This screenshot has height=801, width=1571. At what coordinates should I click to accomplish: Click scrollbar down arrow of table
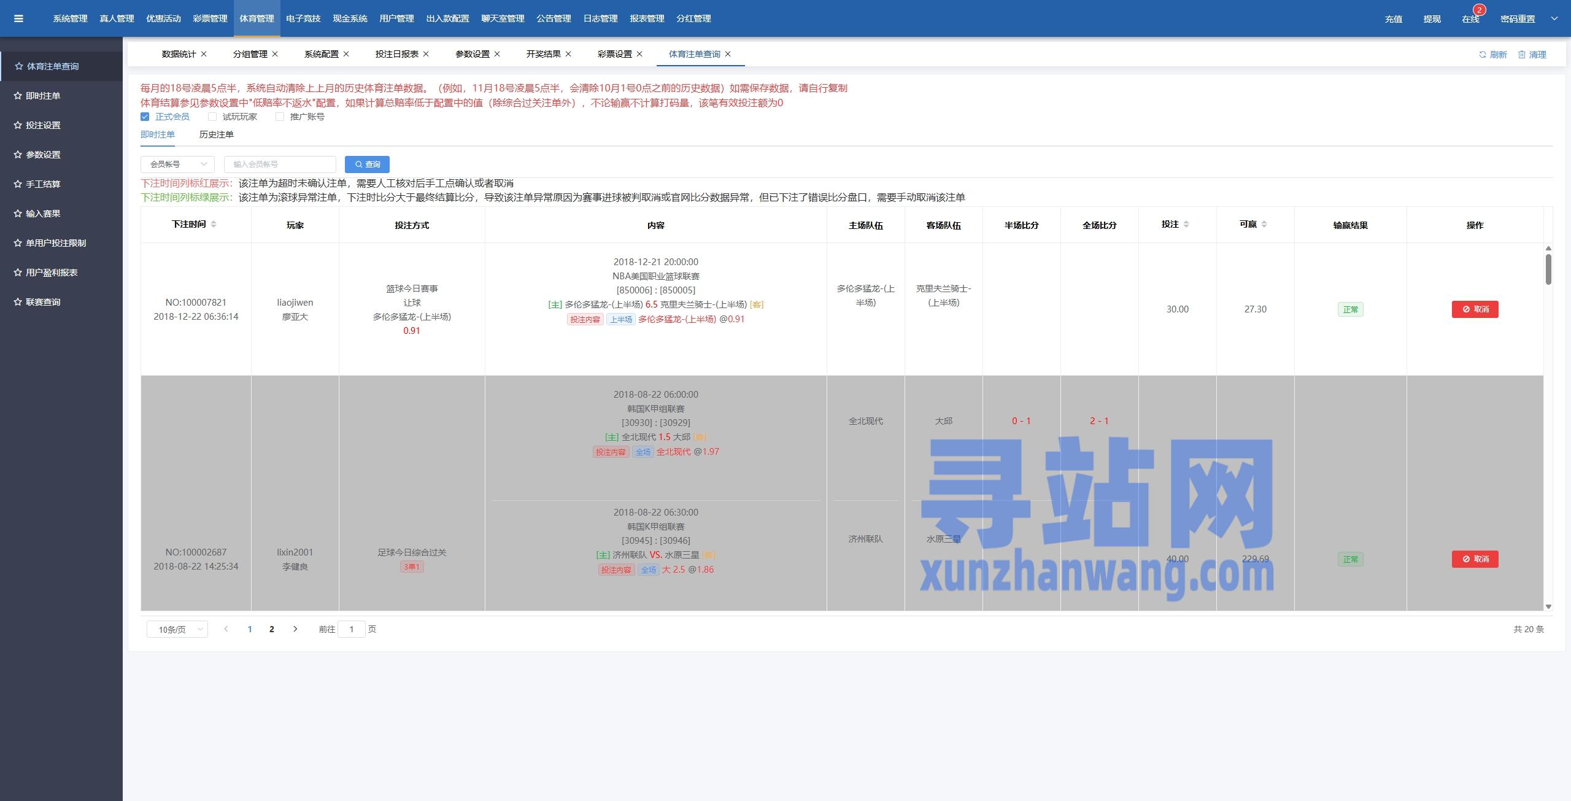(x=1548, y=606)
